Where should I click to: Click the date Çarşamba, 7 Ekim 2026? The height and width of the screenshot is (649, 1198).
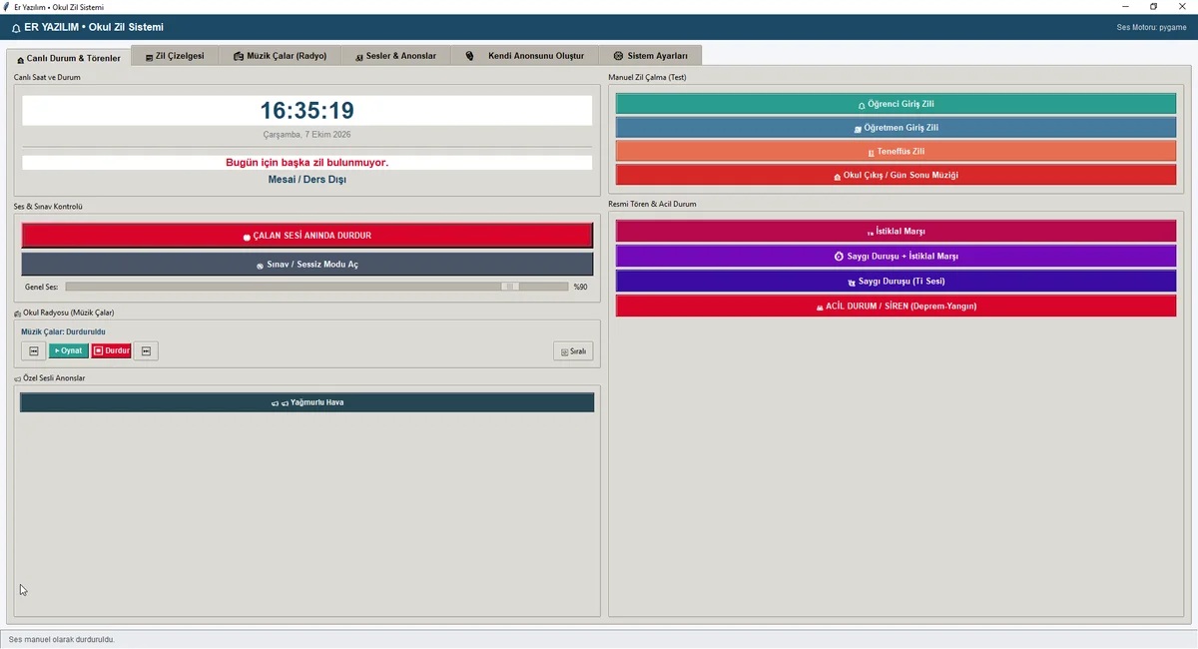307,135
